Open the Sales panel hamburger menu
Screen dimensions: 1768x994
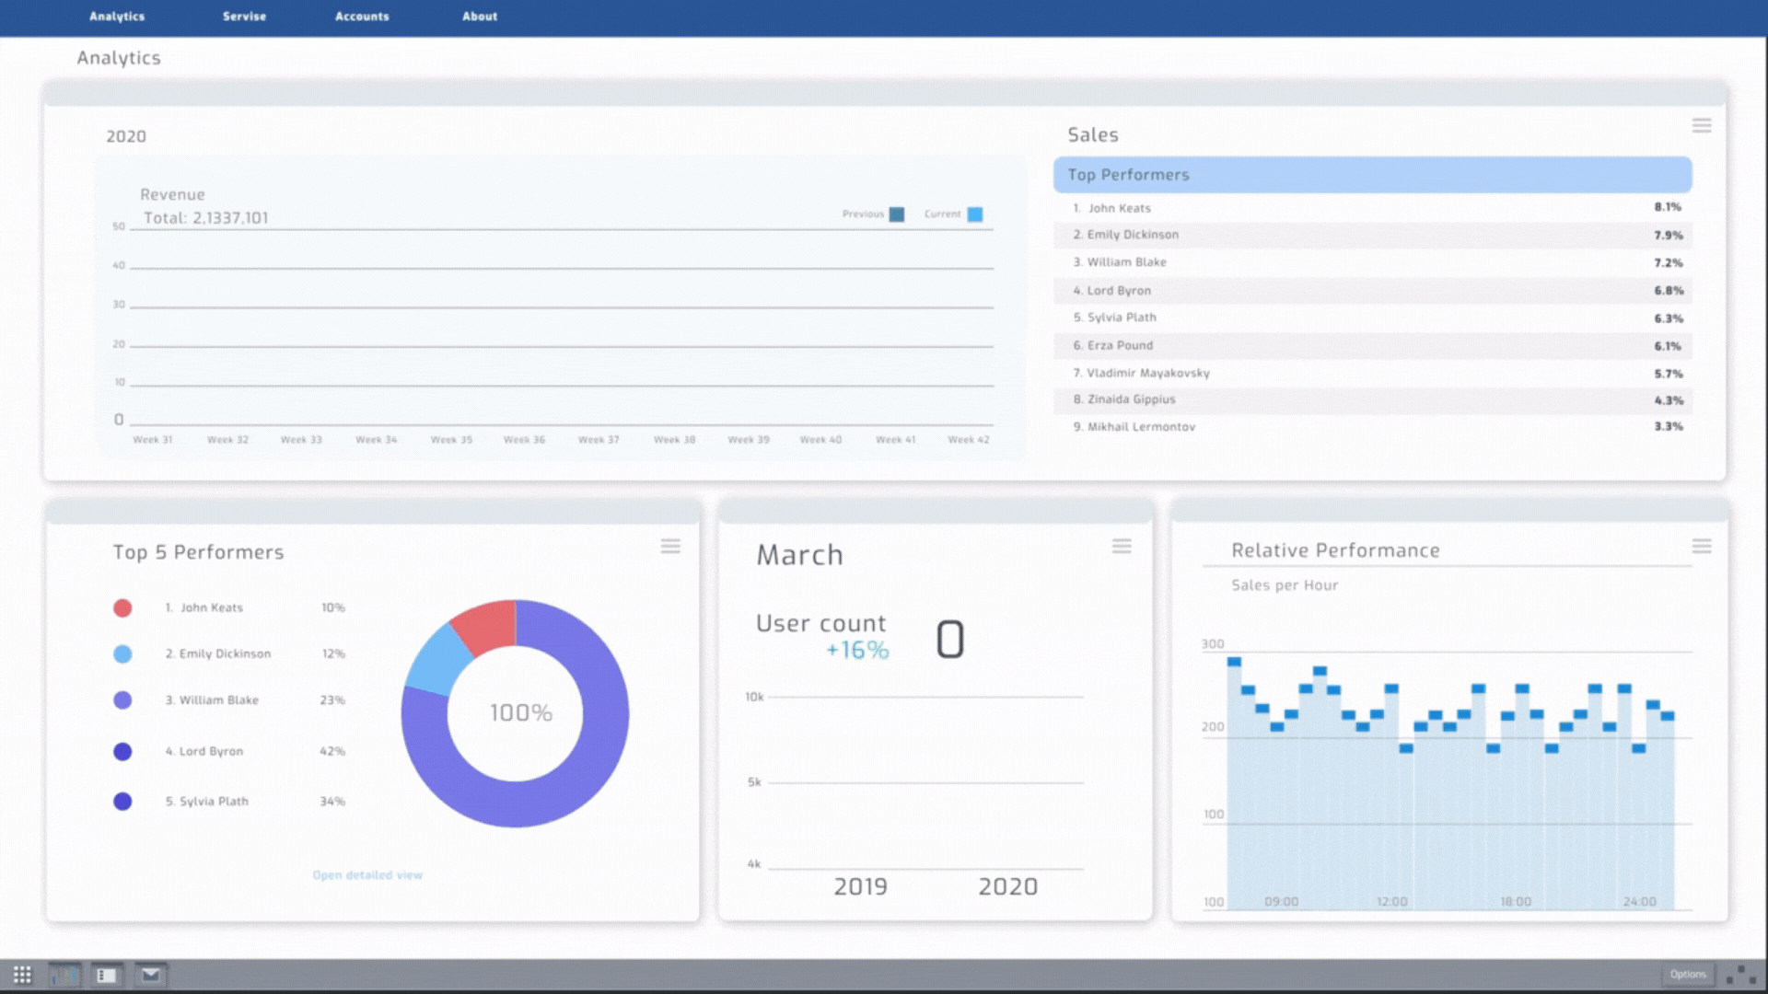click(x=1702, y=125)
